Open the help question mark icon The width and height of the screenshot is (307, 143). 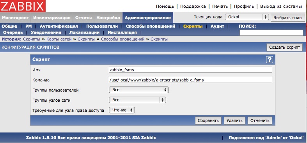coord(270,60)
